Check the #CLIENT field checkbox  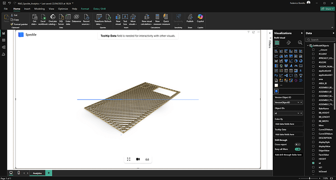(x=313, y=54)
